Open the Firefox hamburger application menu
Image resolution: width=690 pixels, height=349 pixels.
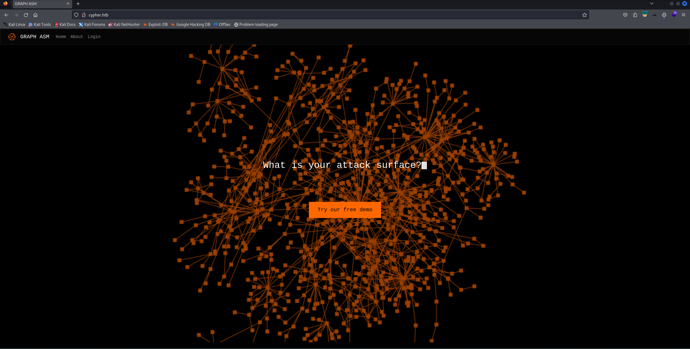point(684,15)
